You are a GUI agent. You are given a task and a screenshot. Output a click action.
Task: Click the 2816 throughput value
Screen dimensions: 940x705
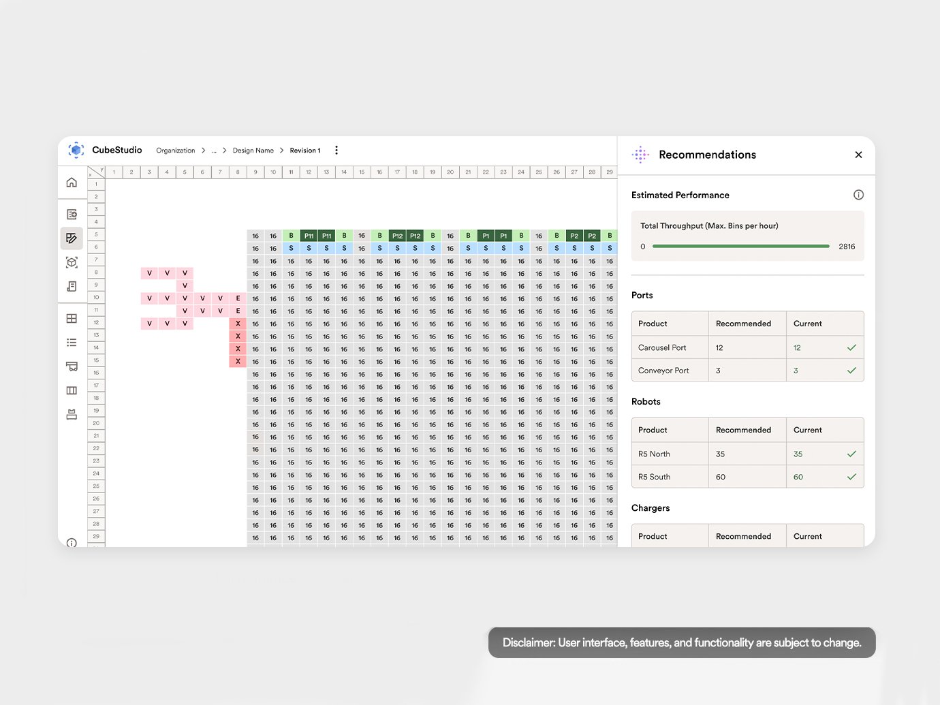click(847, 247)
